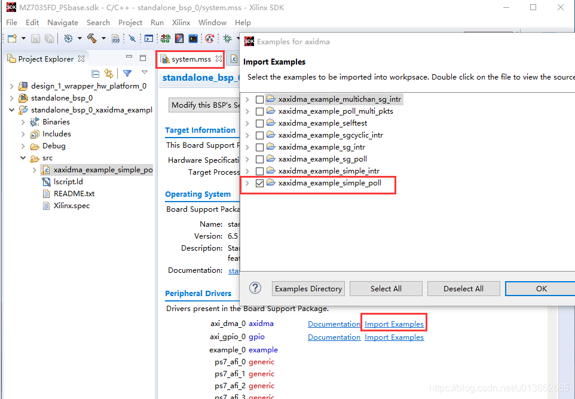Open Project Explorer view menu triangle
Viewport: 575px width, 399px height.
point(145,72)
